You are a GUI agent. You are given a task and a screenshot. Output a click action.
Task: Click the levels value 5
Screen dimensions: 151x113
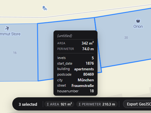coord(93,58)
